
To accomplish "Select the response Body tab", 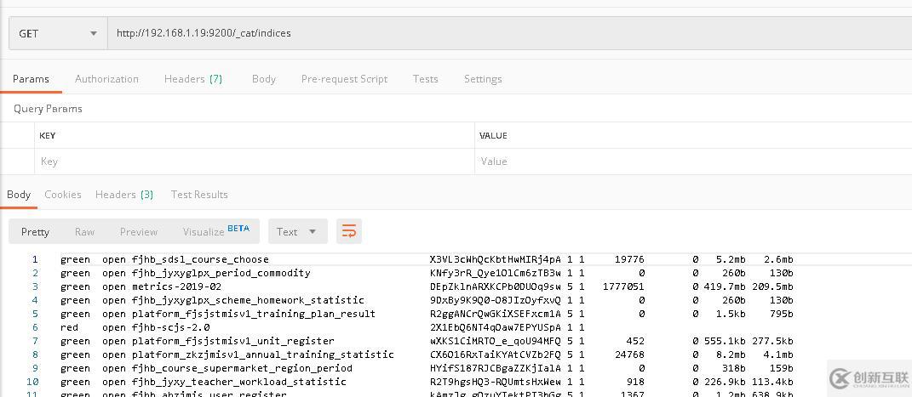I will pos(19,195).
